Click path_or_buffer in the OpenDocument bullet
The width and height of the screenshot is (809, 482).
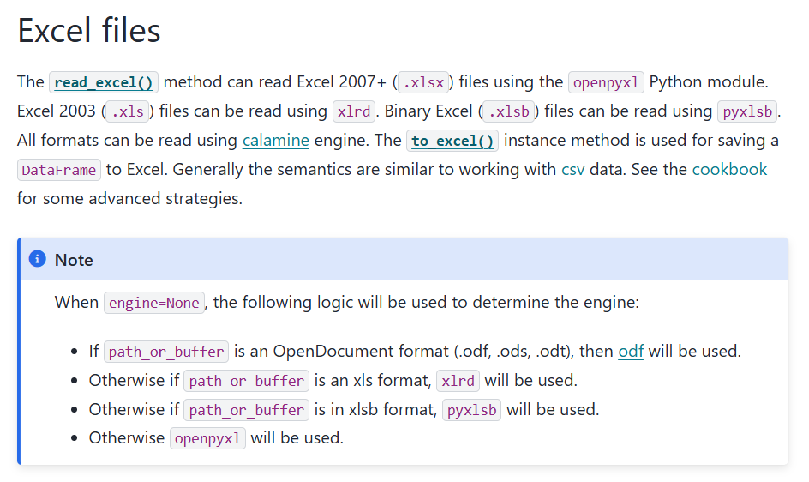166,352
